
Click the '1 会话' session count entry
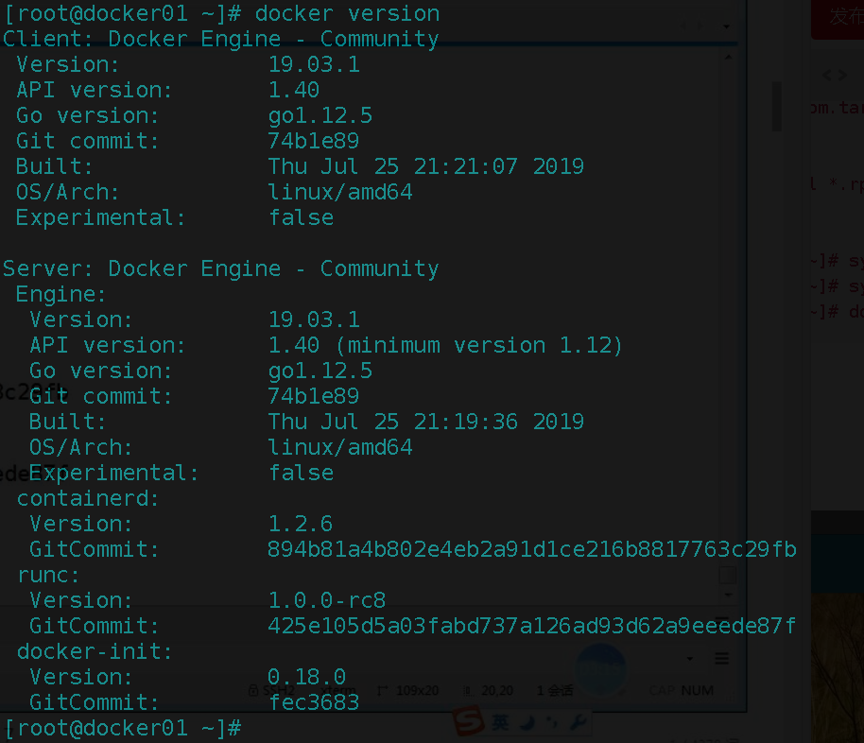[x=555, y=691]
